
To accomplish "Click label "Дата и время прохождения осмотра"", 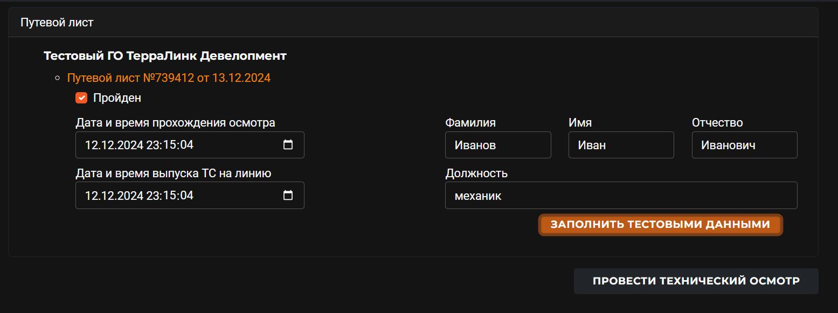I will [176, 123].
